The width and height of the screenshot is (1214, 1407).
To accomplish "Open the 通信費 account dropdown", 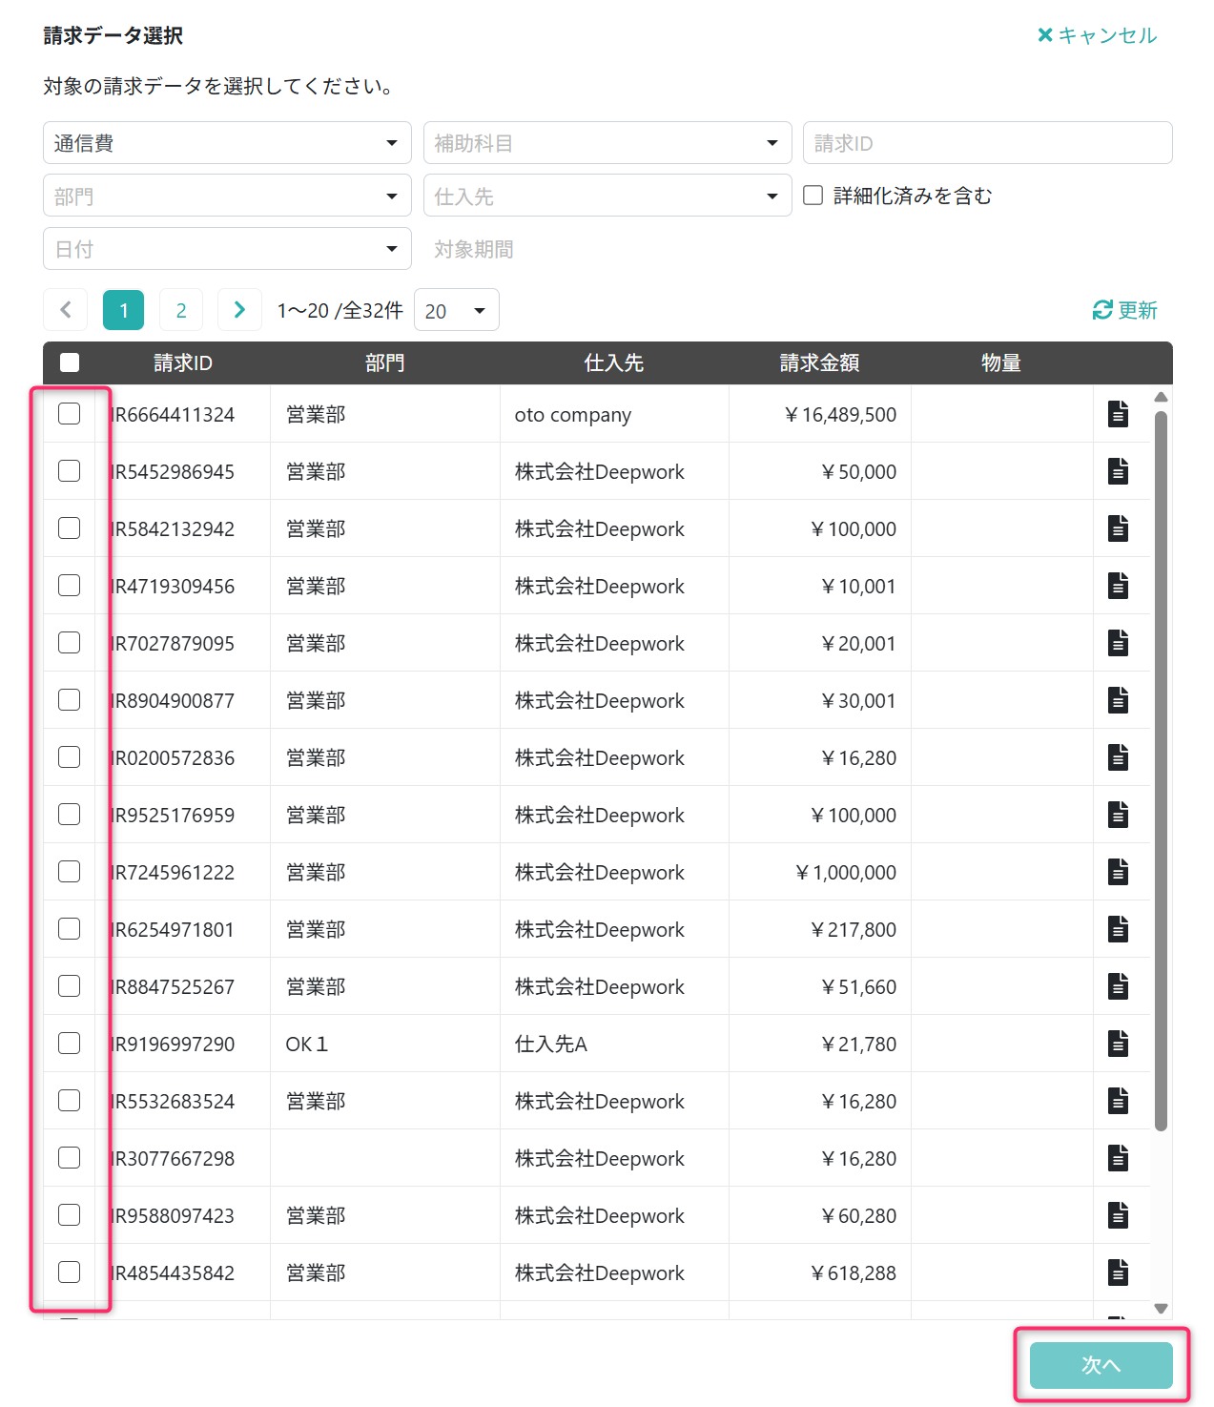I will 227,143.
